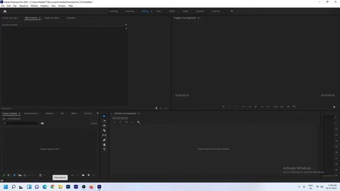Open the Project: Untitled panel menu

click(x=19, y=114)
